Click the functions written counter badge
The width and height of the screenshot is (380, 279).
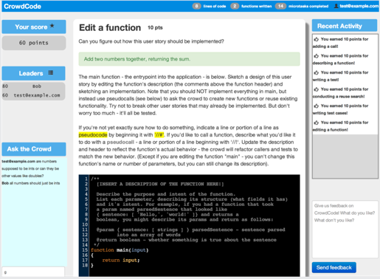tap(235, 6)
